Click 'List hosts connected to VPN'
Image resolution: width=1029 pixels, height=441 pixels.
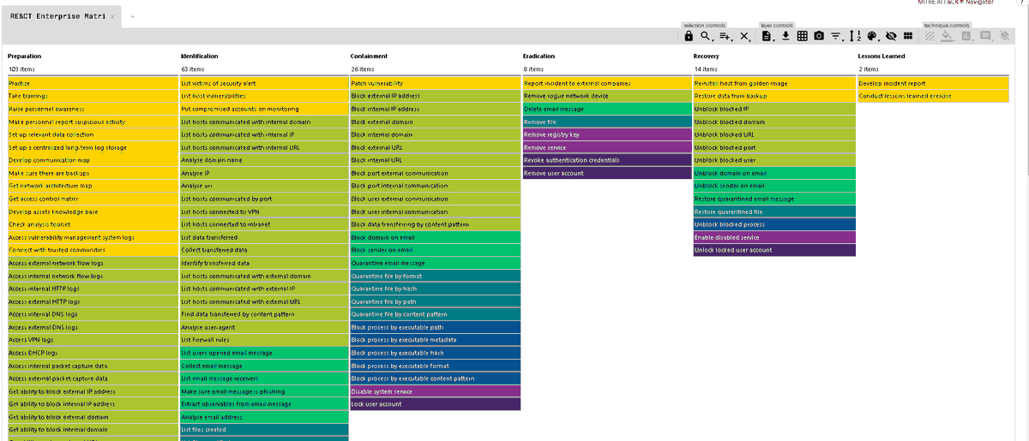(264, 212)
